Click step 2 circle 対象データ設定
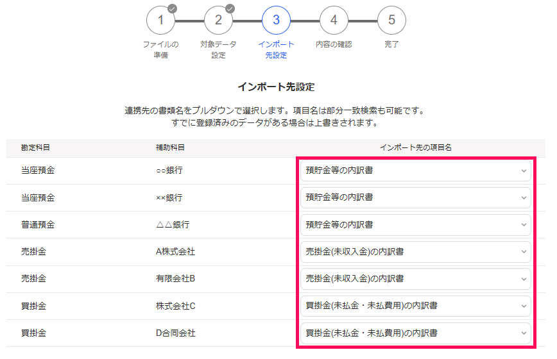Screen dimensions: 557x359 tap(218, 21)
